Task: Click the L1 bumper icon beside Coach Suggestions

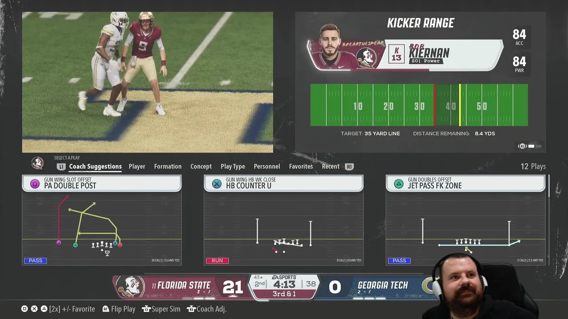Action: tap(61, 167)
